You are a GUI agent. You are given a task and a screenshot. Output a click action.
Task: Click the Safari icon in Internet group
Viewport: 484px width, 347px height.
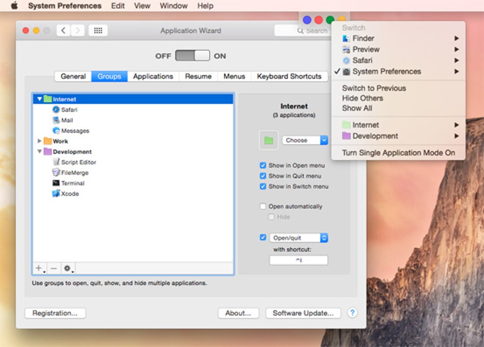(56, 110)
